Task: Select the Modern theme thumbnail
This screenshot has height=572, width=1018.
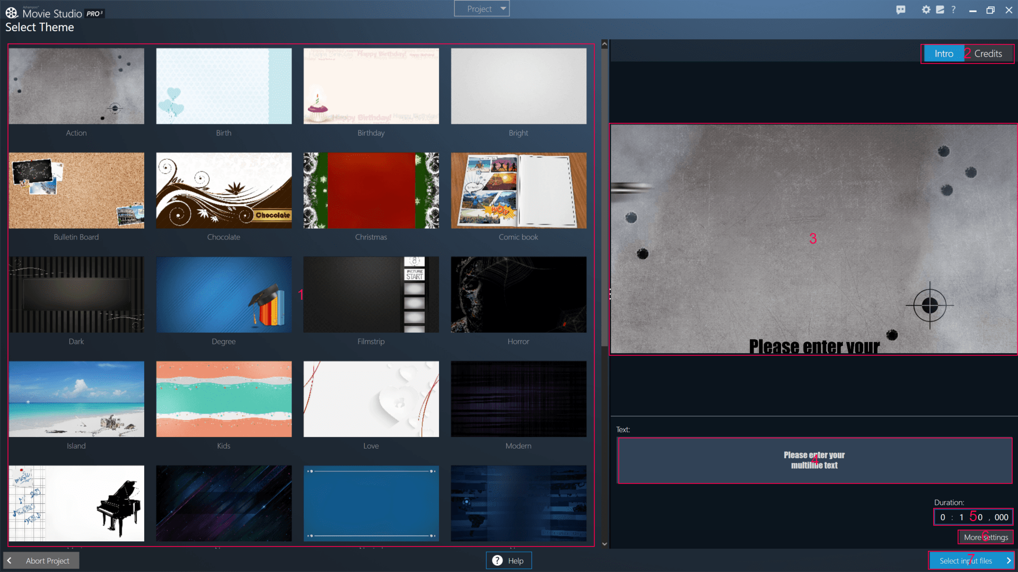Action: tap(519, 399)
